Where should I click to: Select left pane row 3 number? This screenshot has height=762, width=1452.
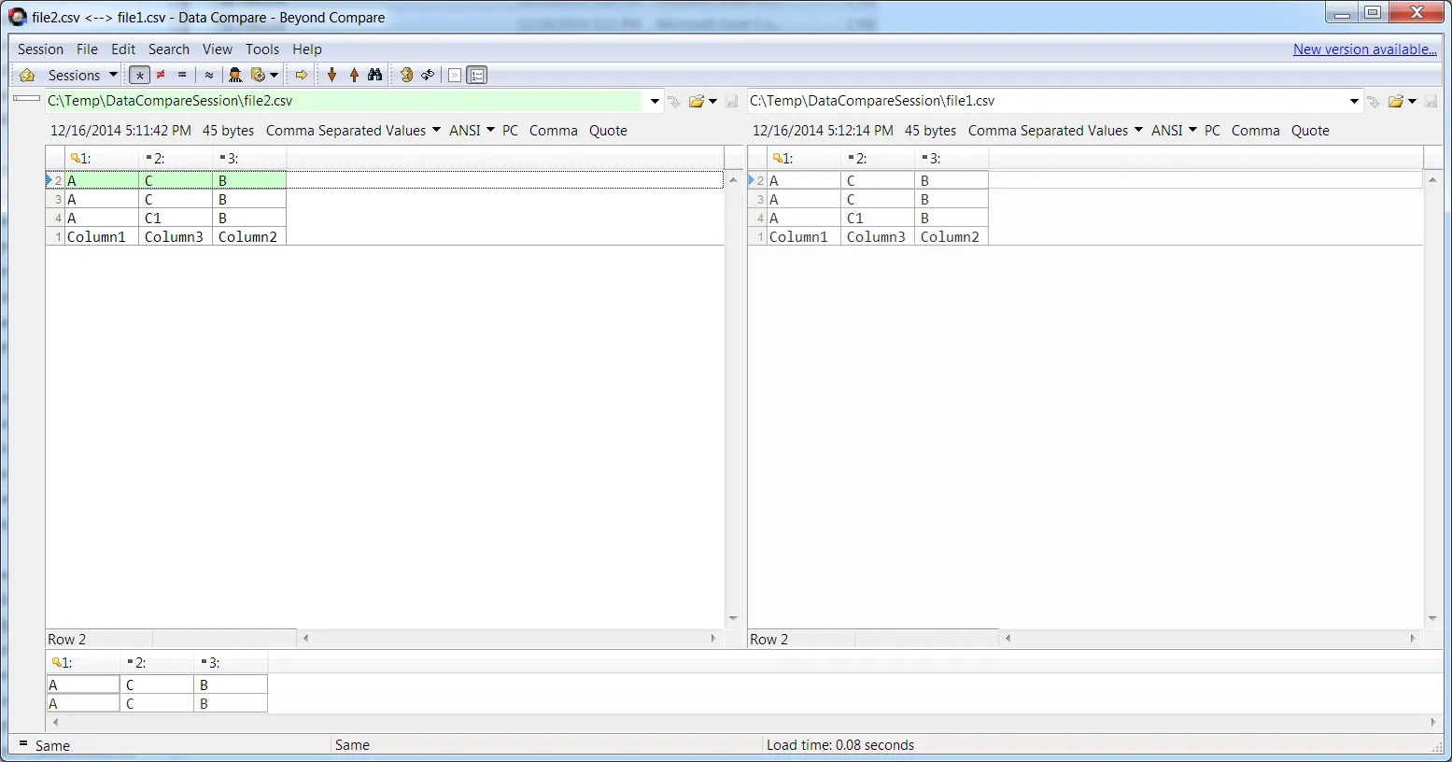pos(56,199)
